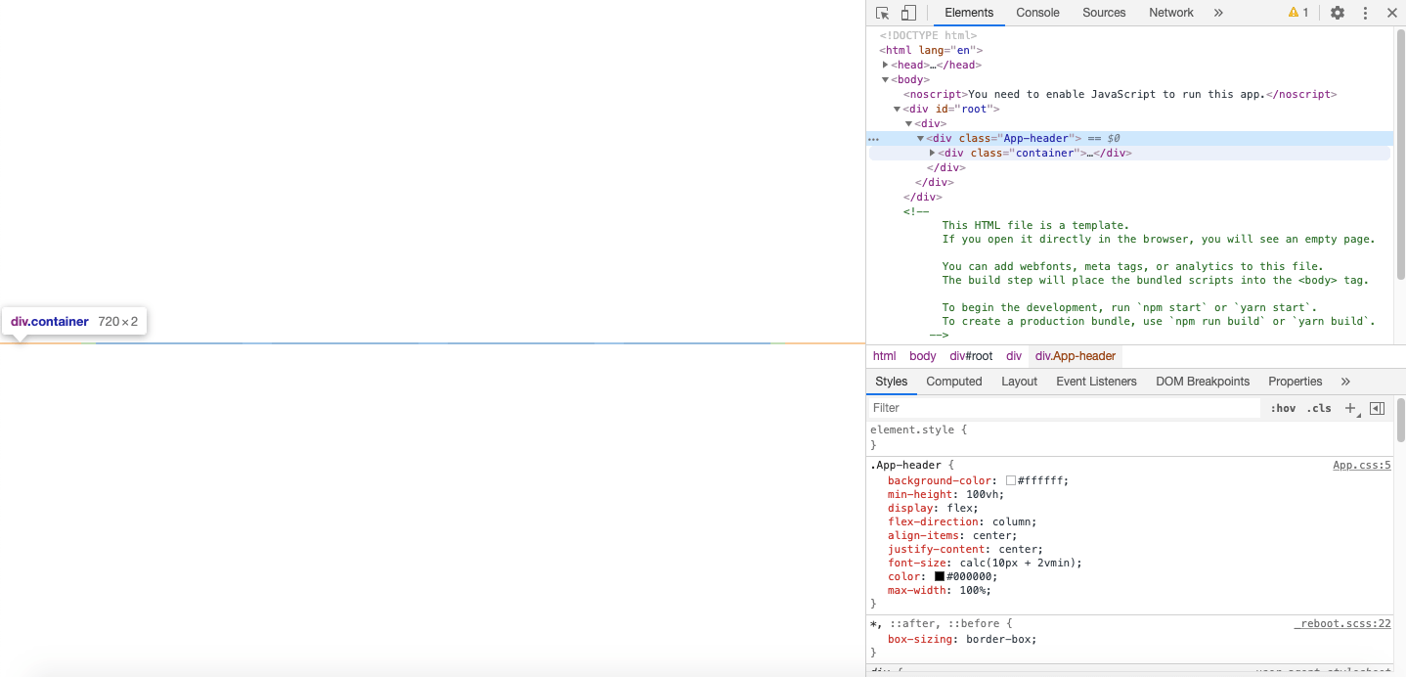The image size is (1406, 677).
Task: Collapse the body element node
Action: tap(886, 79)
